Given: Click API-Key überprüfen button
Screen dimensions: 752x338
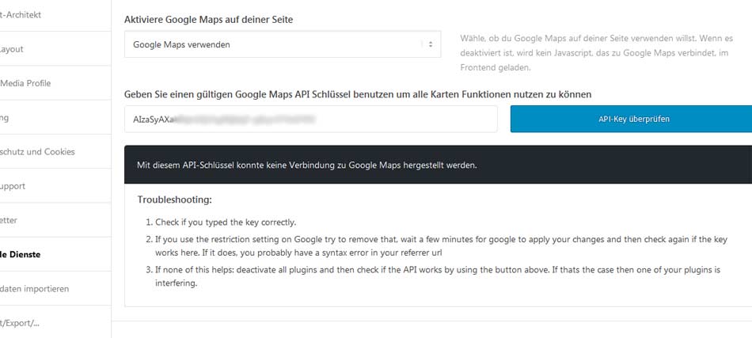Looking at the screenshot, I should [x=631, y=119].
